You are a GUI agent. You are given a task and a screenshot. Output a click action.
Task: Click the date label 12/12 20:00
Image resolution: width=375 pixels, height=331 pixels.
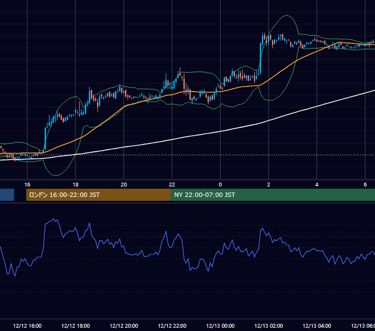(124, 325)
